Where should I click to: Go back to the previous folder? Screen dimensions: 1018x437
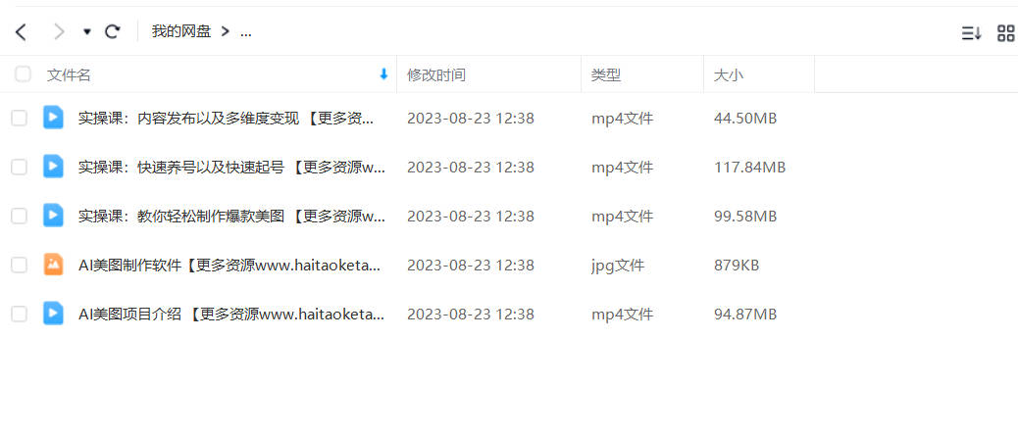coord(21,31)
